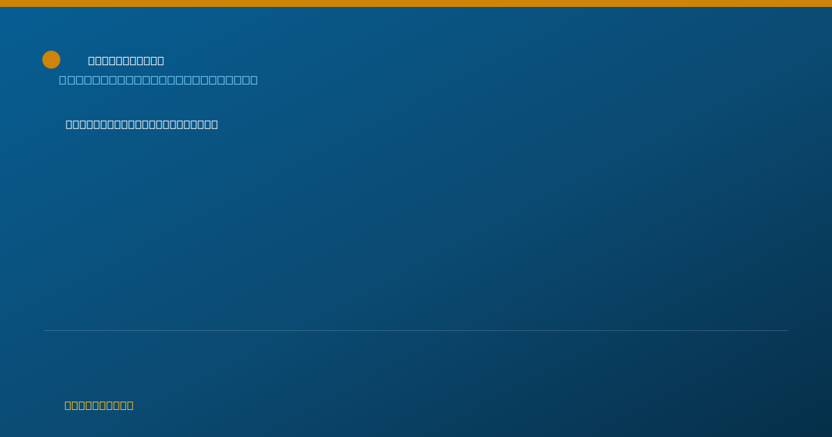Click the white body text line
The width and height of the screenshot is (832, 437).
point(141,125)
